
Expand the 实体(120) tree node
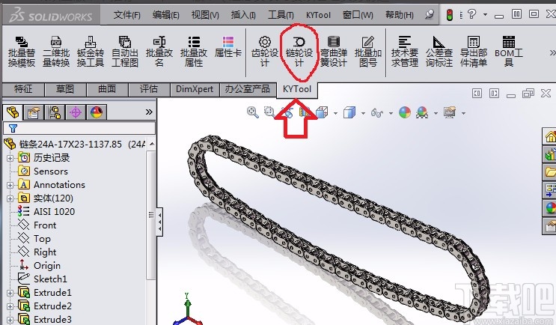10,198
